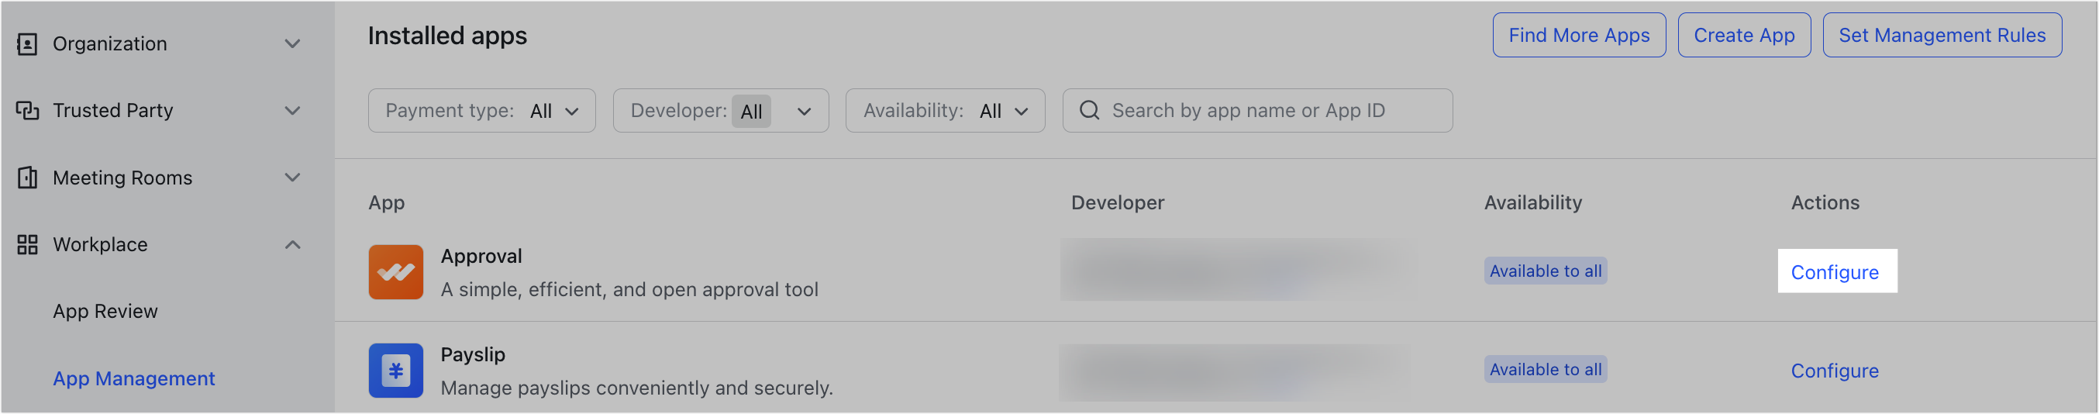Click the search magnifier icon

1088,111
